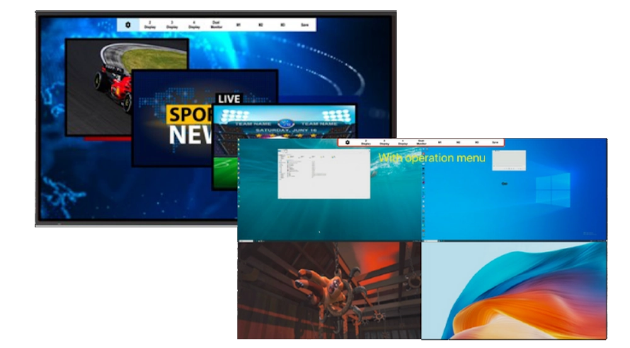Image resolution: width=630 pixels, height=348 pixels.
Task: Select the animated monster game quadrant
Action: coord(329,290)
